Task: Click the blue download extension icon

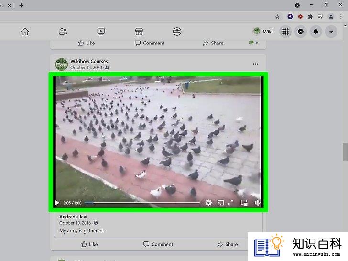Action: [290, 16]
